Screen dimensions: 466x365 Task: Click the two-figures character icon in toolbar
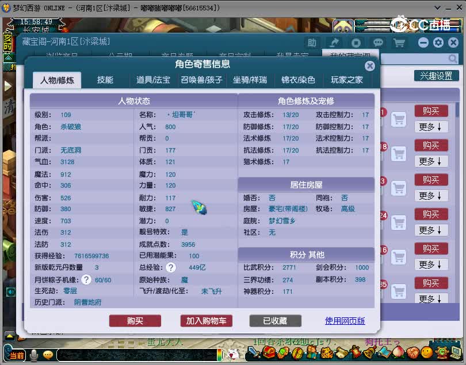[312, 352]
